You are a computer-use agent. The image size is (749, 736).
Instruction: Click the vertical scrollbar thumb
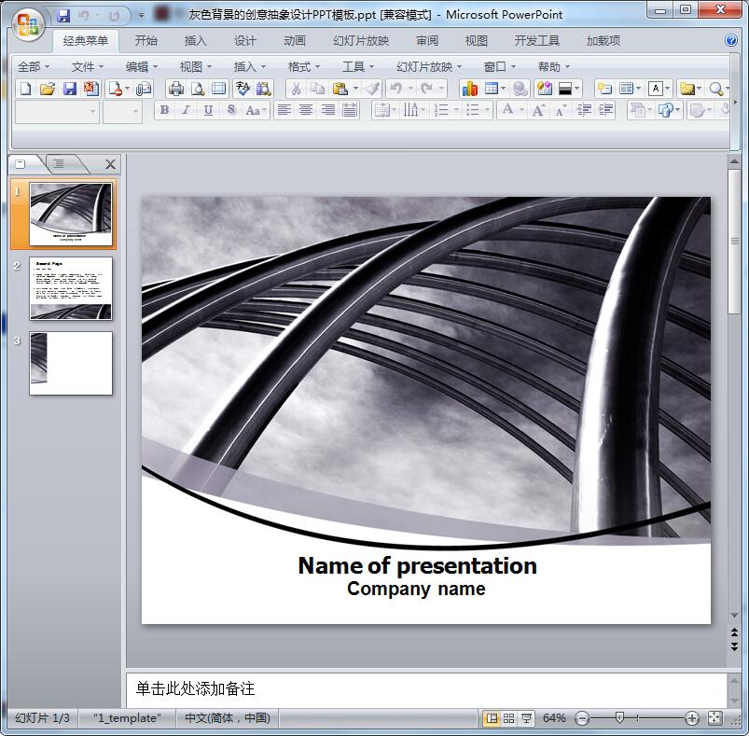coord(735,242)
